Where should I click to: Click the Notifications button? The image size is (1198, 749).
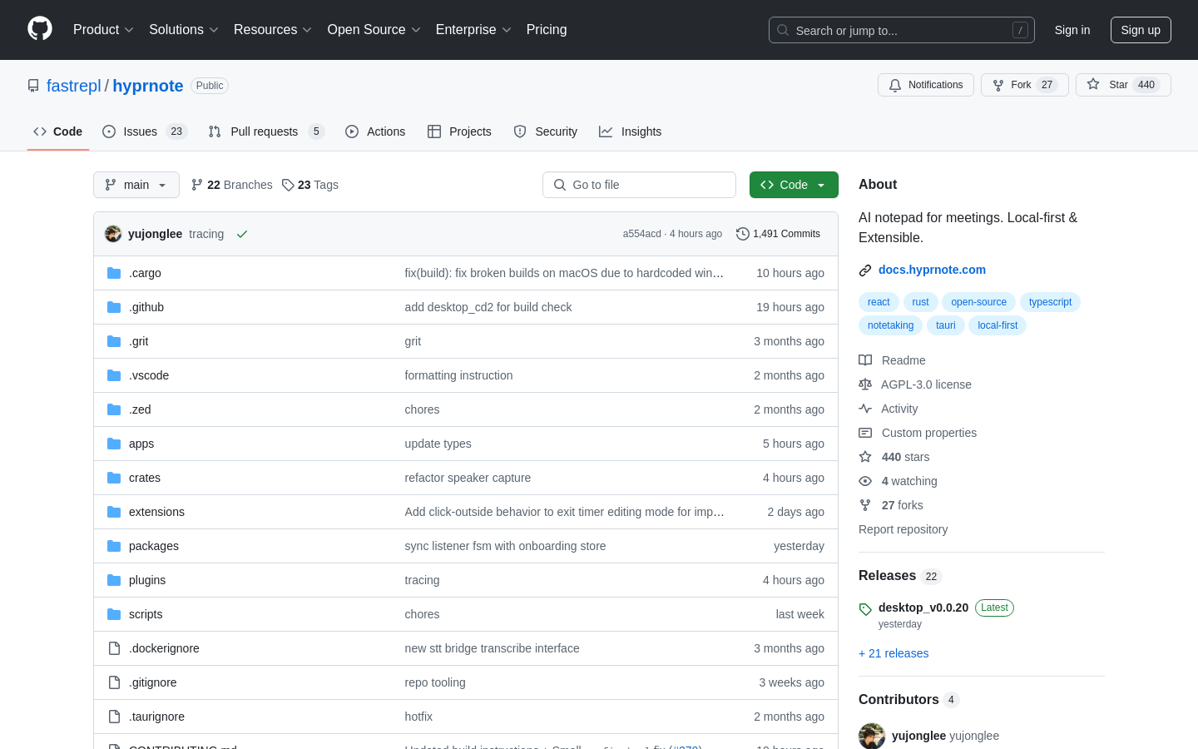coord(926,85)
